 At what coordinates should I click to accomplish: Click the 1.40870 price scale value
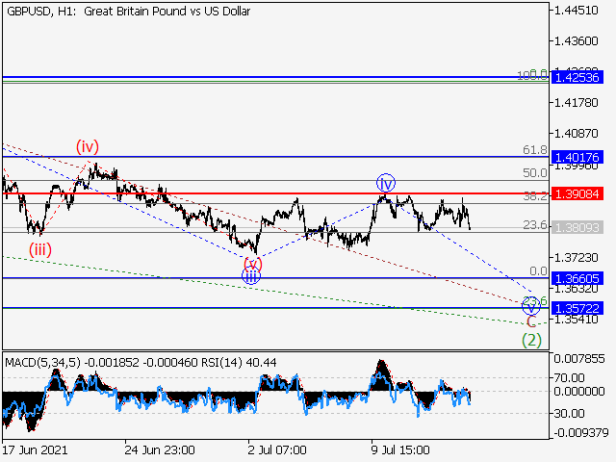click(576, 134)
